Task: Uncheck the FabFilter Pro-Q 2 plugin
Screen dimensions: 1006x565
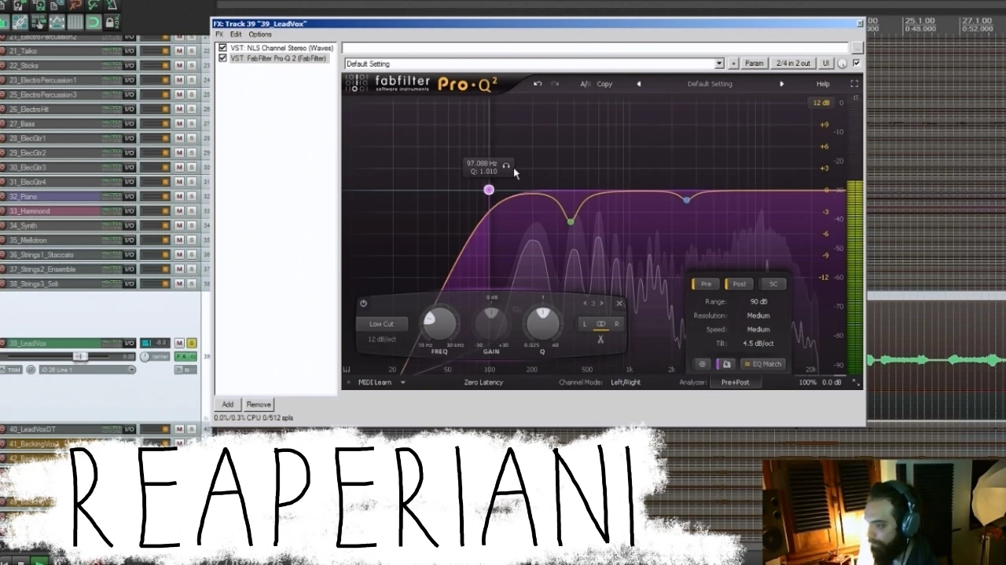Action: coord(223,58)
